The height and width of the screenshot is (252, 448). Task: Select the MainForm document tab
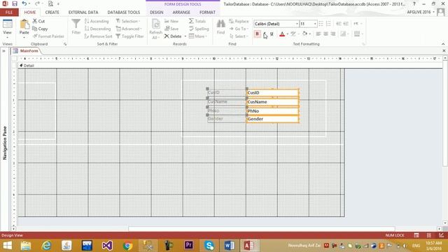click(27, 51)
